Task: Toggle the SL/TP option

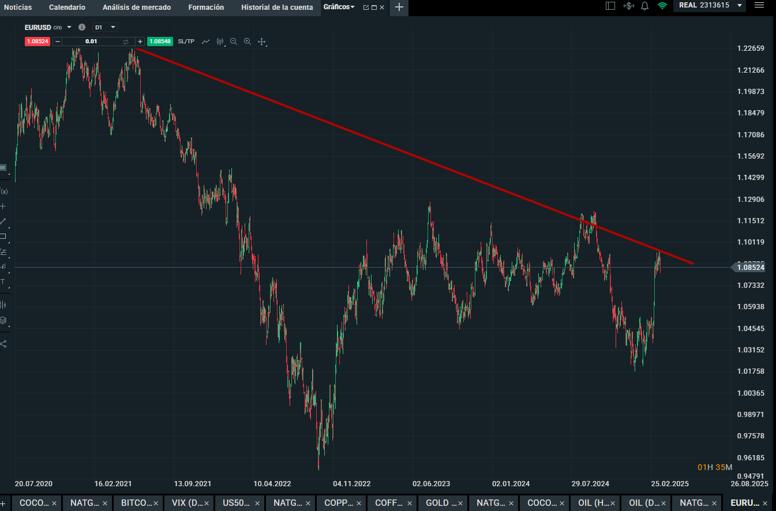Action: point(186,42)
